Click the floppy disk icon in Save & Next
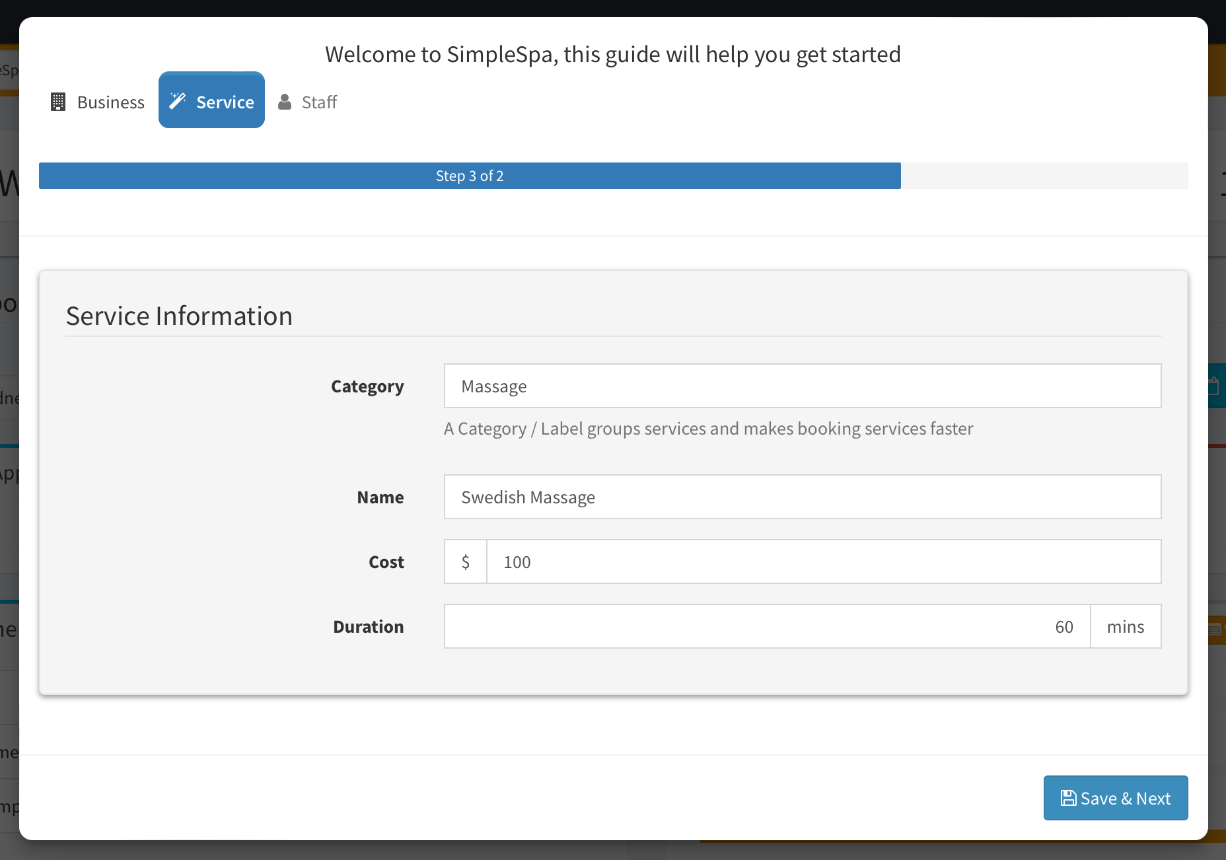The height and width of the screenshot is (860, 1226). (1067, 798)
